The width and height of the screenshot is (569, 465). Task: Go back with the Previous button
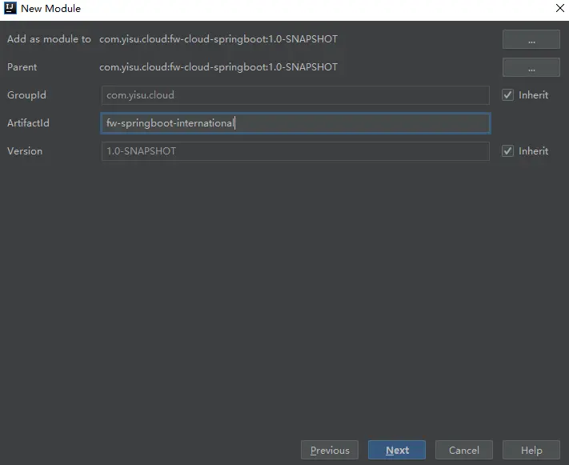click(330, 450)
